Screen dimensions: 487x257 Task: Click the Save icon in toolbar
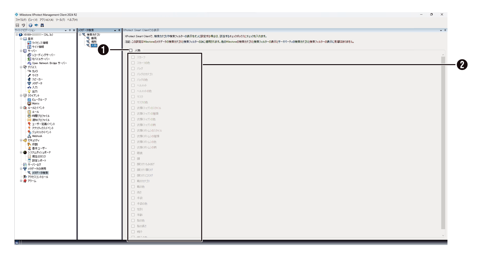tap(17, 25)
